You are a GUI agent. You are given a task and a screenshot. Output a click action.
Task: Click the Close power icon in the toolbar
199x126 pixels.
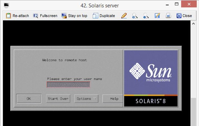[184, 16]
